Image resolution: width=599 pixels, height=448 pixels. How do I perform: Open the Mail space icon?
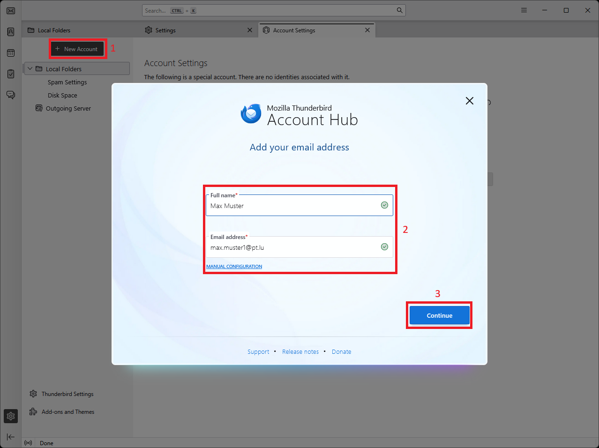(x=11, y=10)
